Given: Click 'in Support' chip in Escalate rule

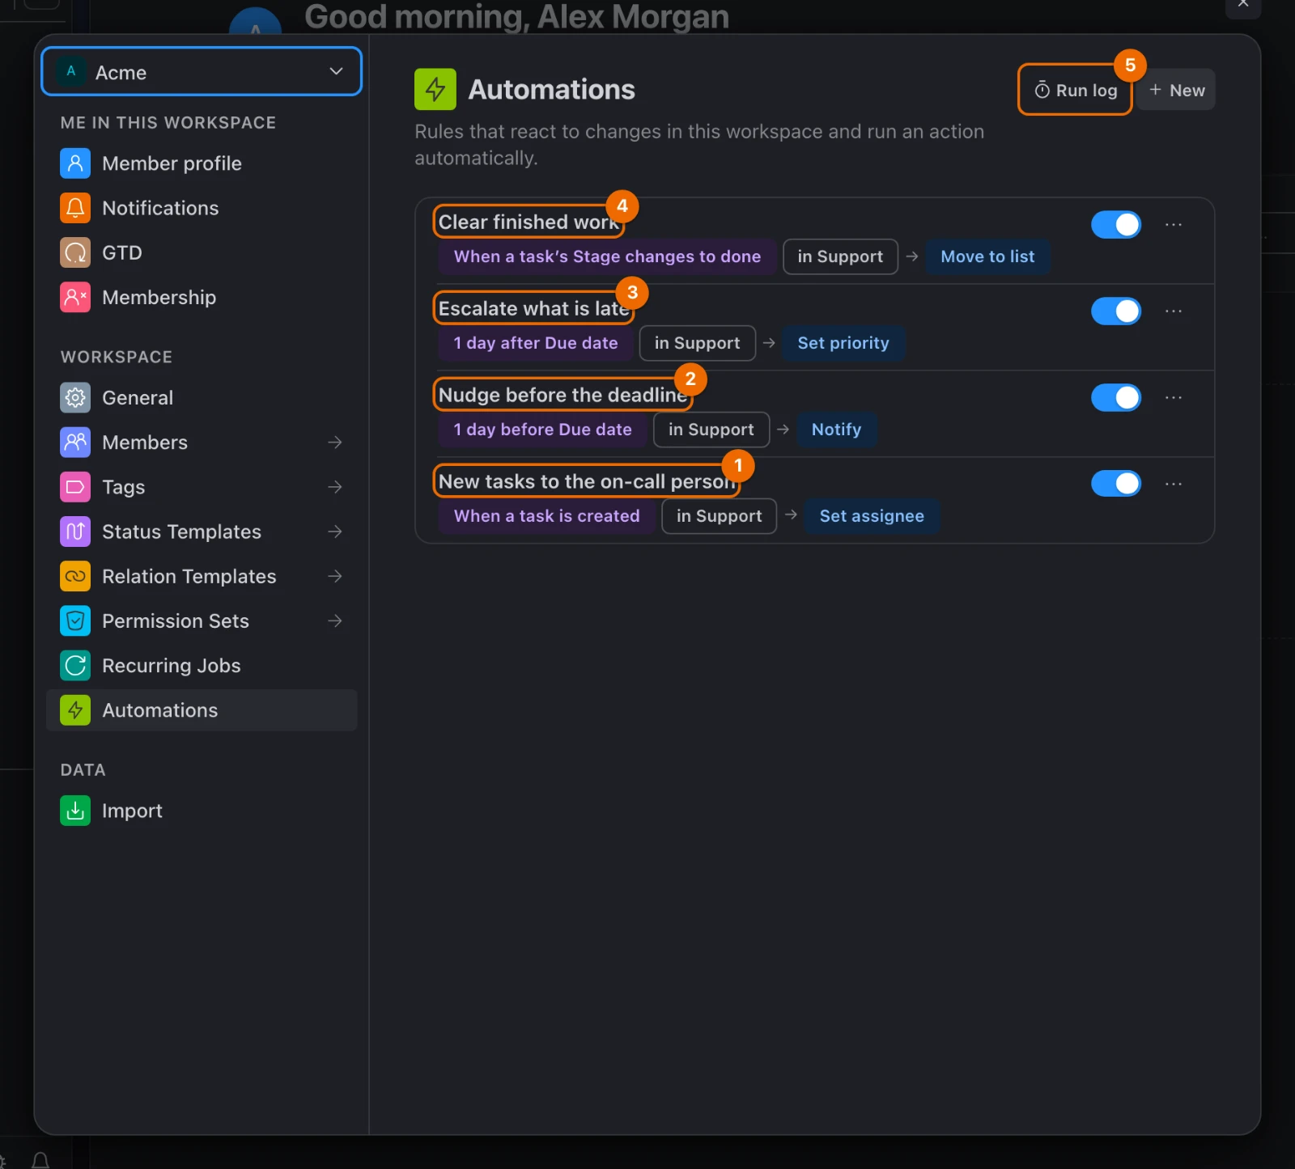Looking at the screenshot, I should click(697, 343).
